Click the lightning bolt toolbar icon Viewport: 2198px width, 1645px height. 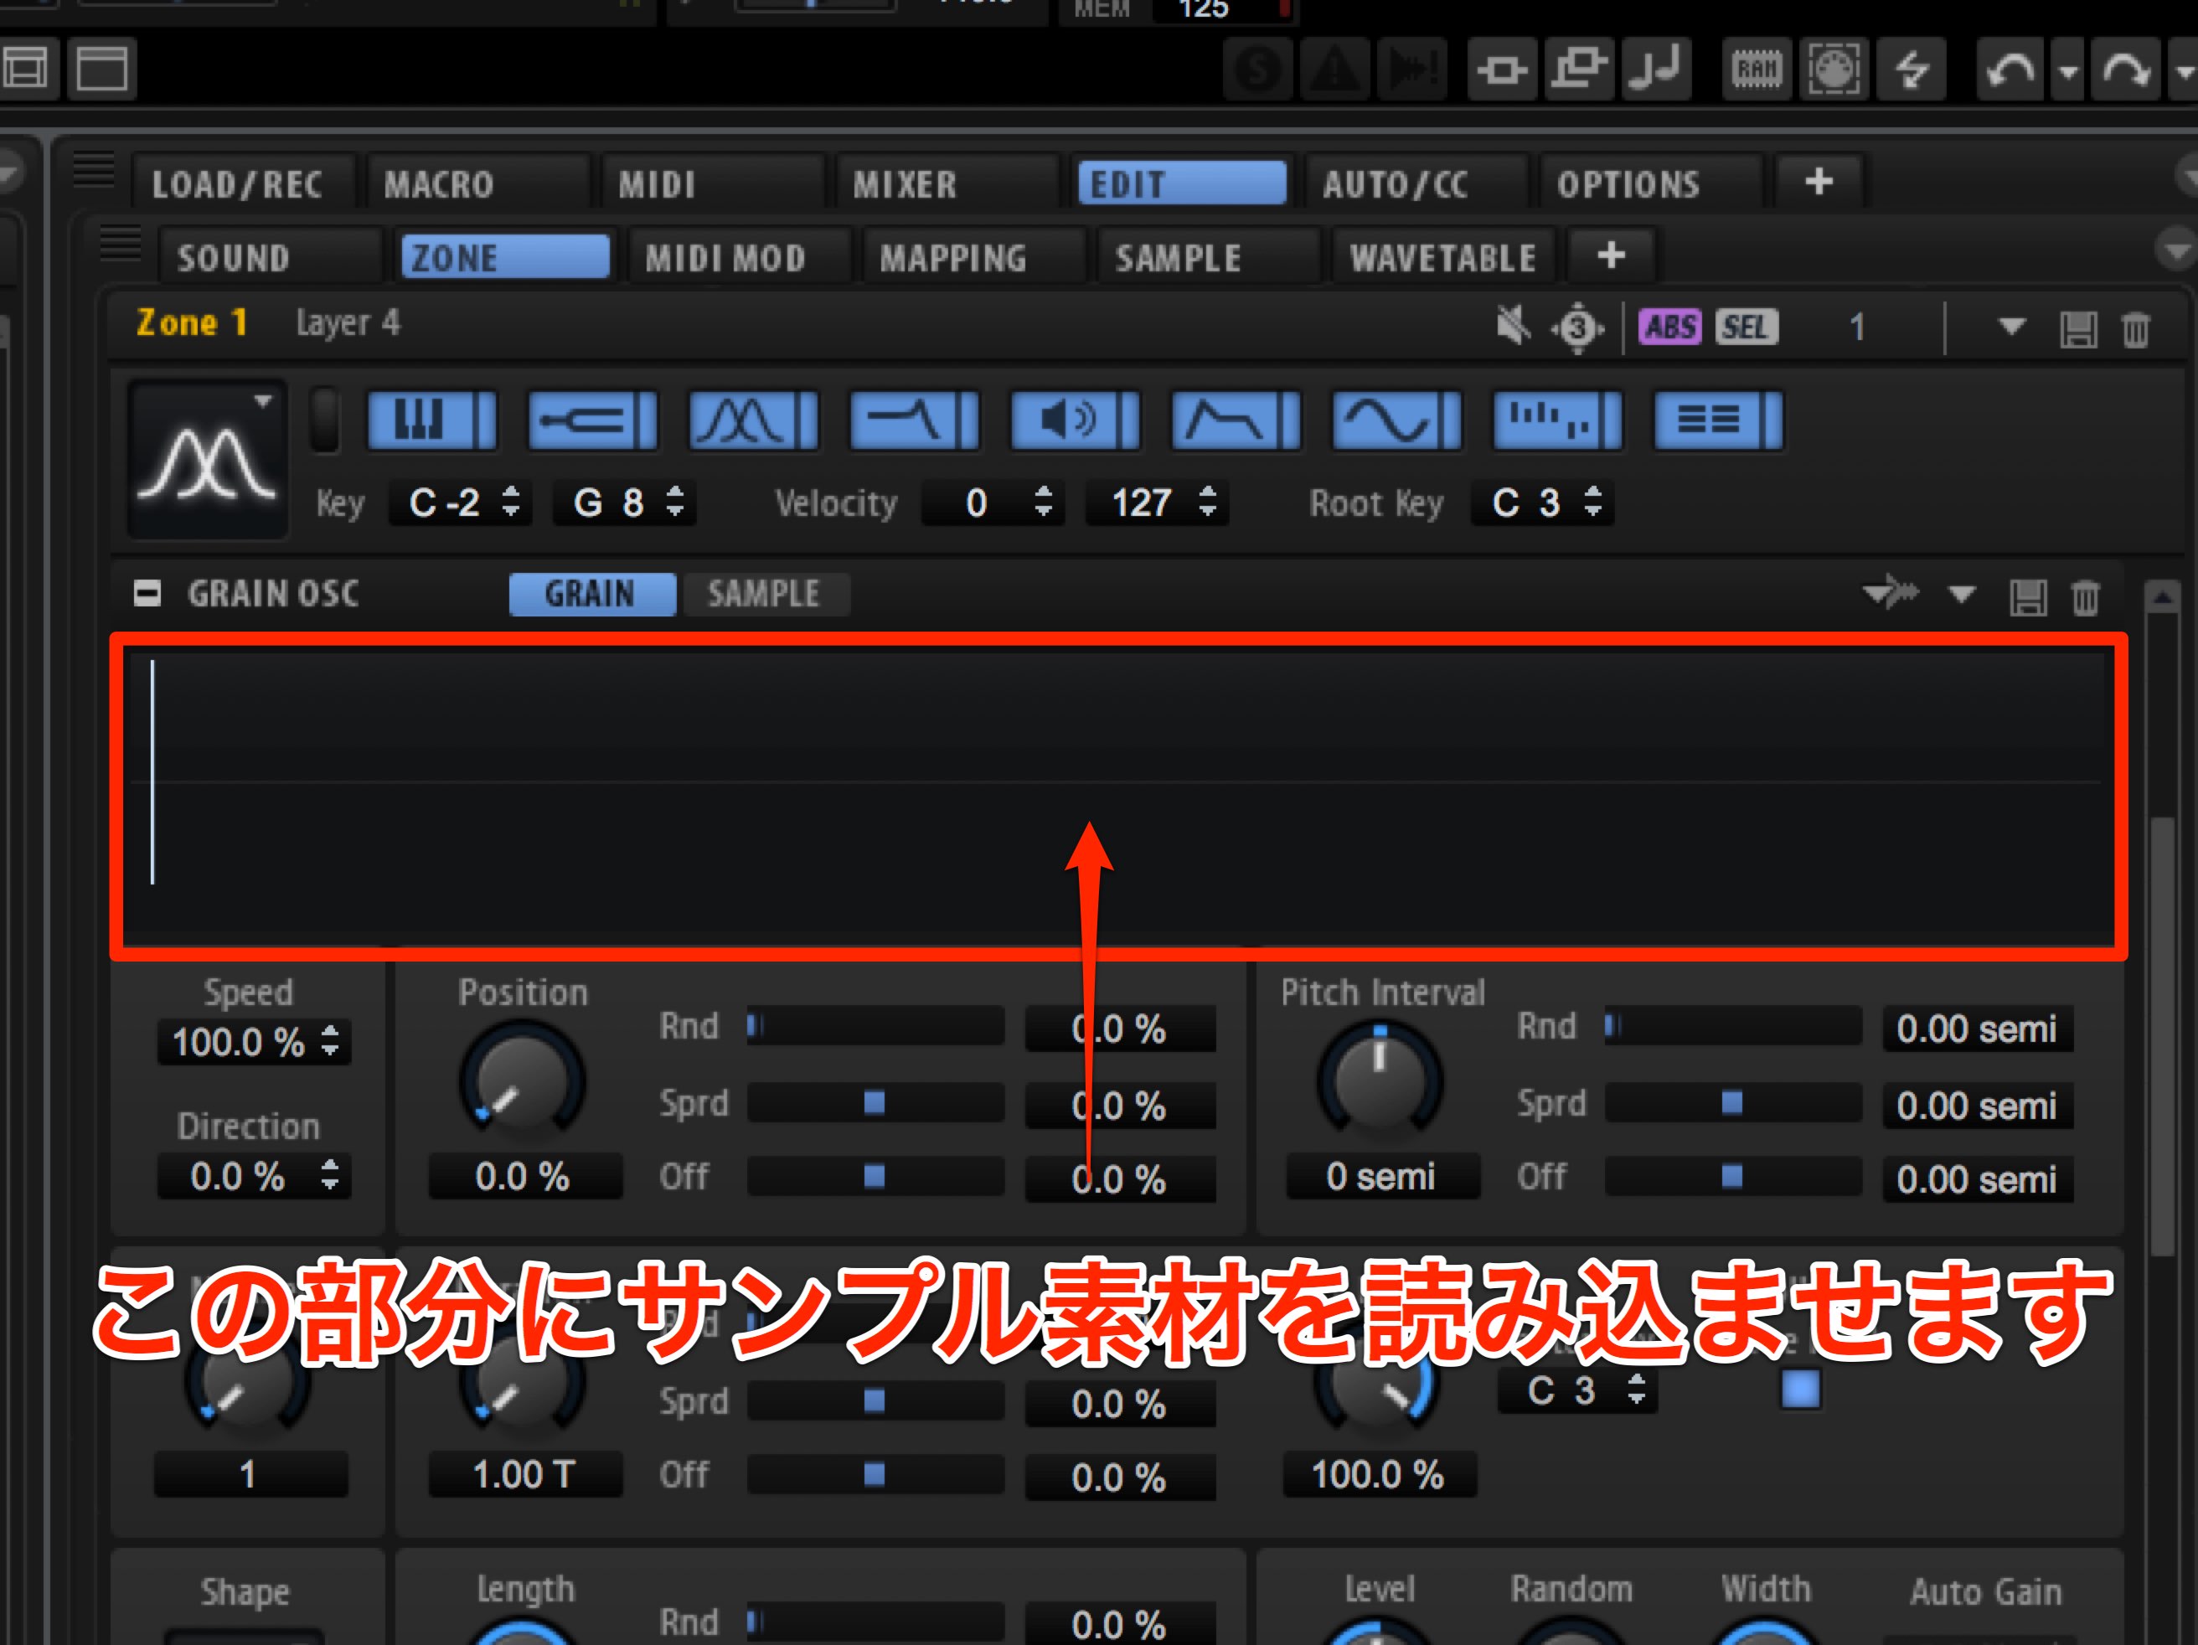point(1912,70)
